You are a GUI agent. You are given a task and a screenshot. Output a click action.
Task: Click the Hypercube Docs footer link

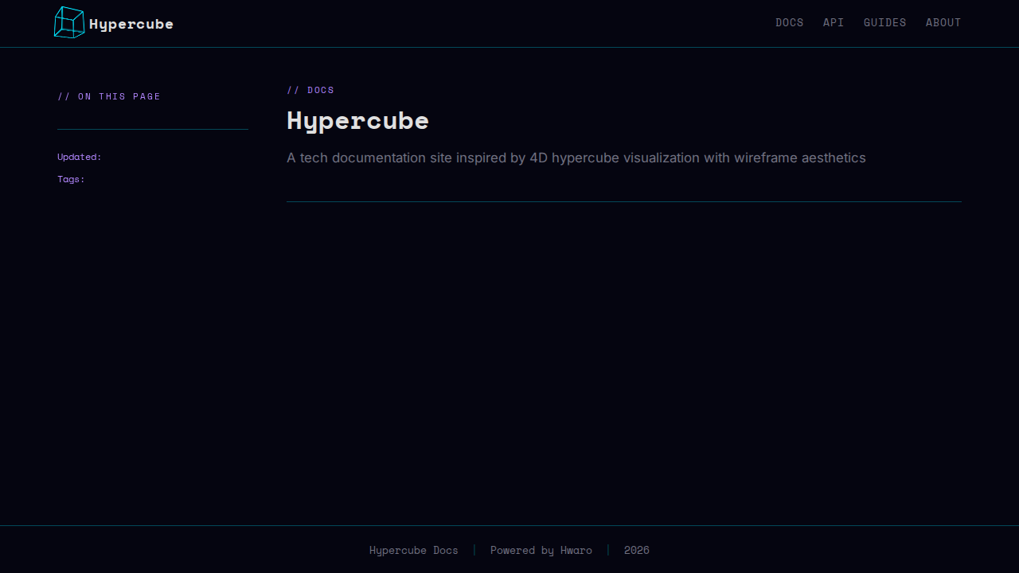pos(413,550)
